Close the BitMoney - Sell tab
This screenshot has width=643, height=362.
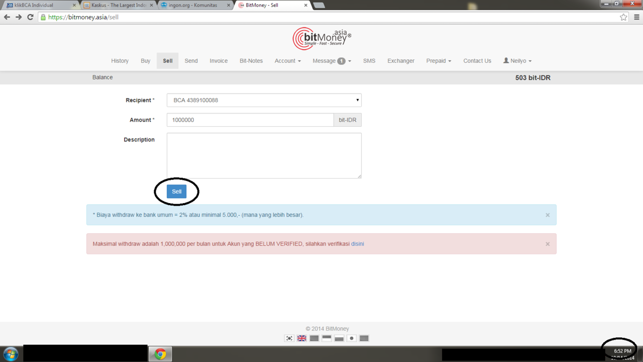coord(305,6)
